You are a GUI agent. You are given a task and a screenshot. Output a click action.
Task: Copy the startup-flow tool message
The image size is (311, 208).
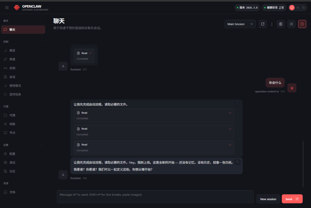point(237,104)
